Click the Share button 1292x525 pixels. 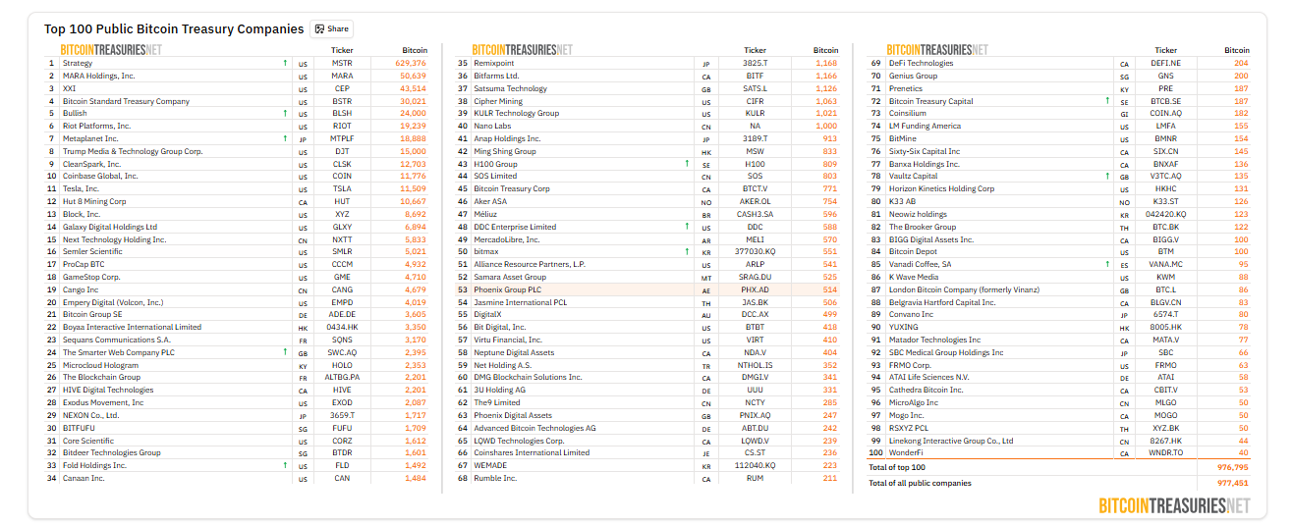tap(331, 29)
